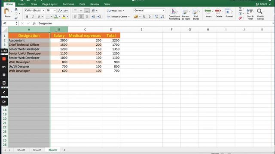
Task: Switch to the Page Layout tab
Action: (x=50, y=4)
